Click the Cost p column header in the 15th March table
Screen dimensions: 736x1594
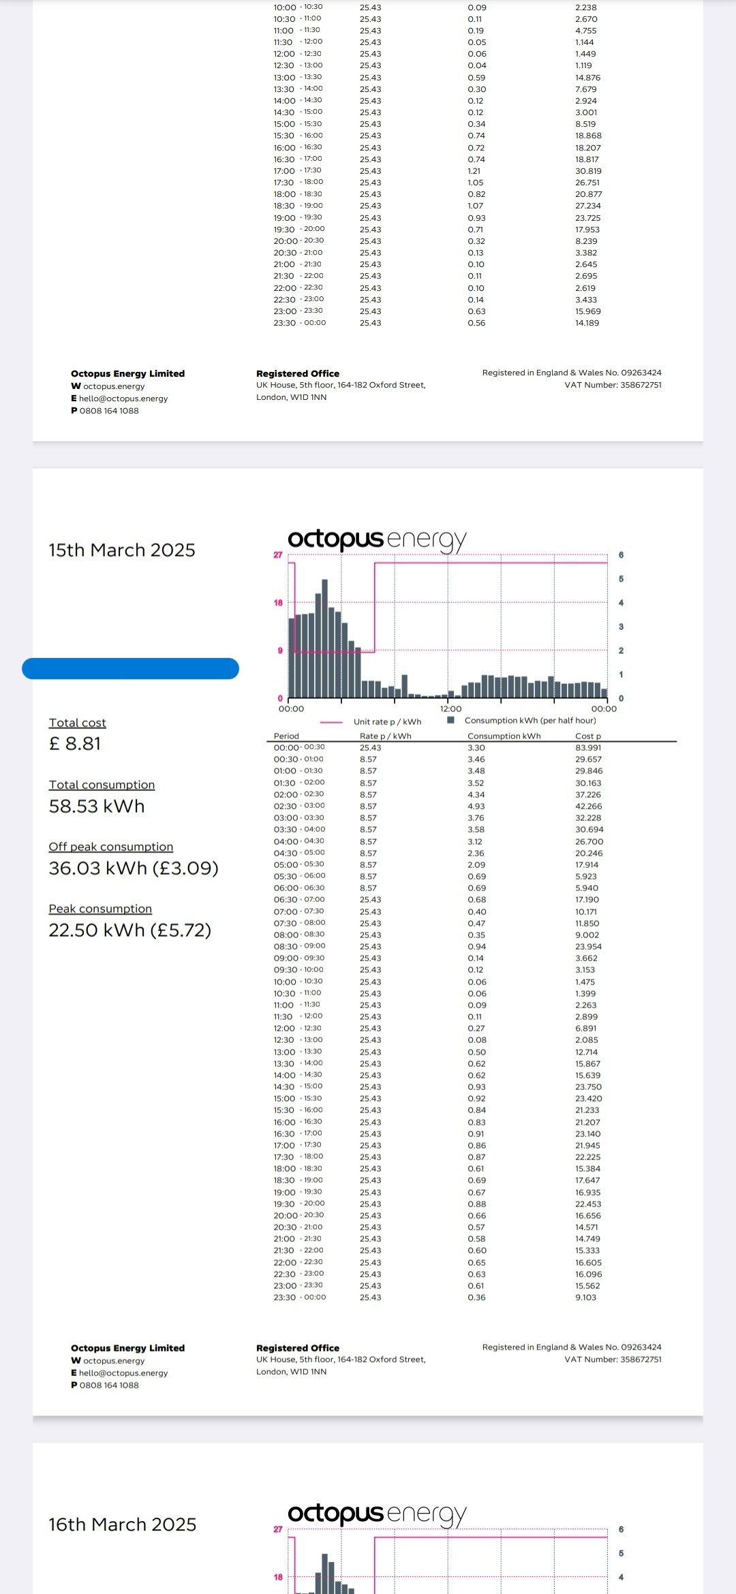[588, 736]
